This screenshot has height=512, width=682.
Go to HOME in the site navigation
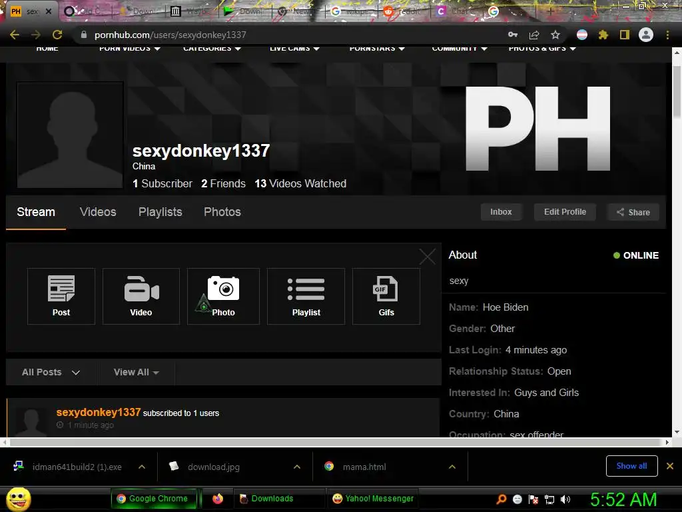click(47, 48)
